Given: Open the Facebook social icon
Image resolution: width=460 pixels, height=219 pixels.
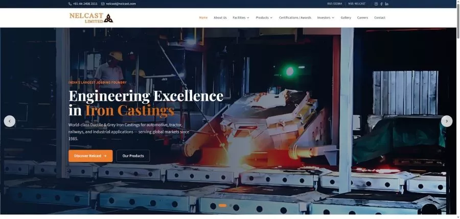Looking at the screenshot, I should (381, 4).
